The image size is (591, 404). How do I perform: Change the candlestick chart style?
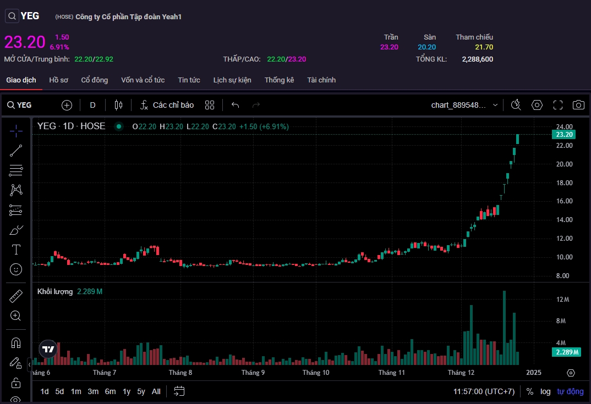[118, 105]
